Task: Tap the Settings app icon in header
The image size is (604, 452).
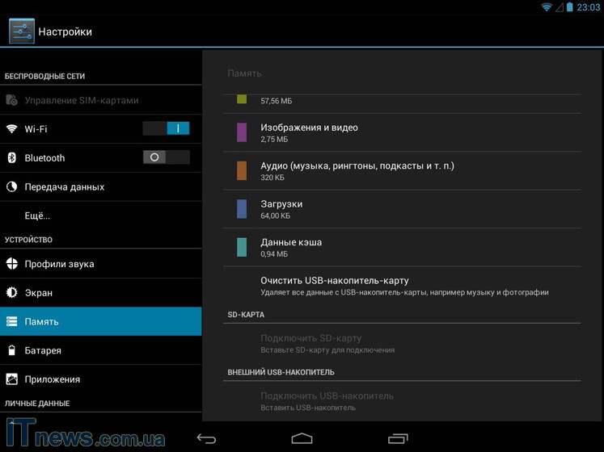Action: point(21,31)
